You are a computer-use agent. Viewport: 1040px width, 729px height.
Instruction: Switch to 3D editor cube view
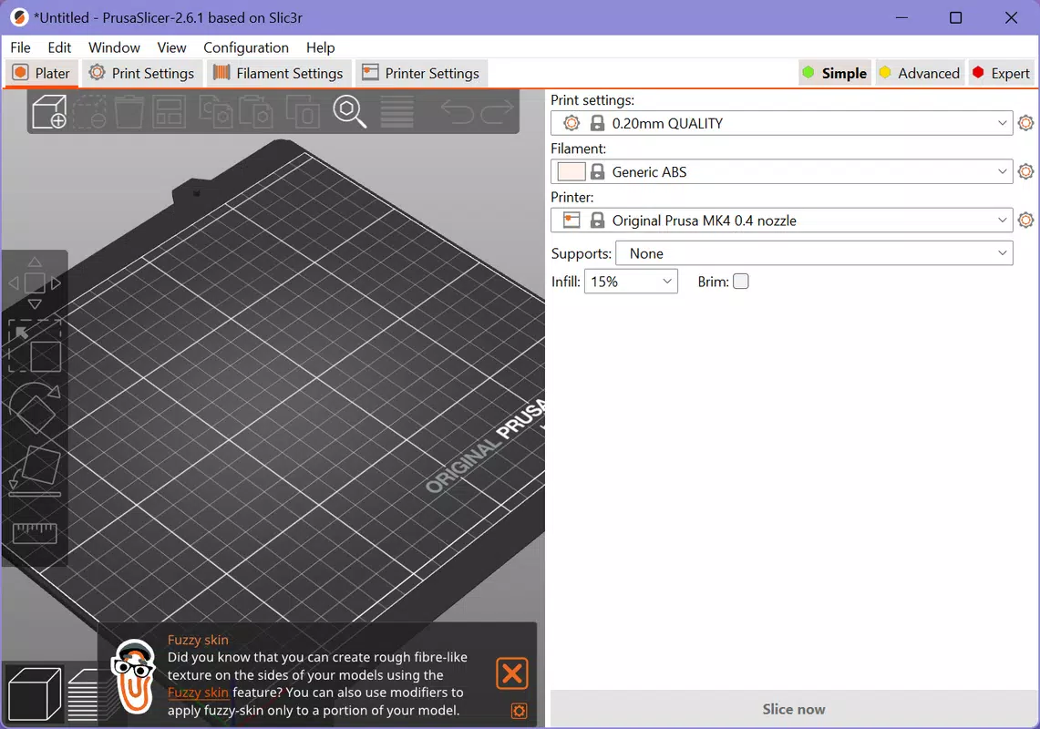coord(35,693)
